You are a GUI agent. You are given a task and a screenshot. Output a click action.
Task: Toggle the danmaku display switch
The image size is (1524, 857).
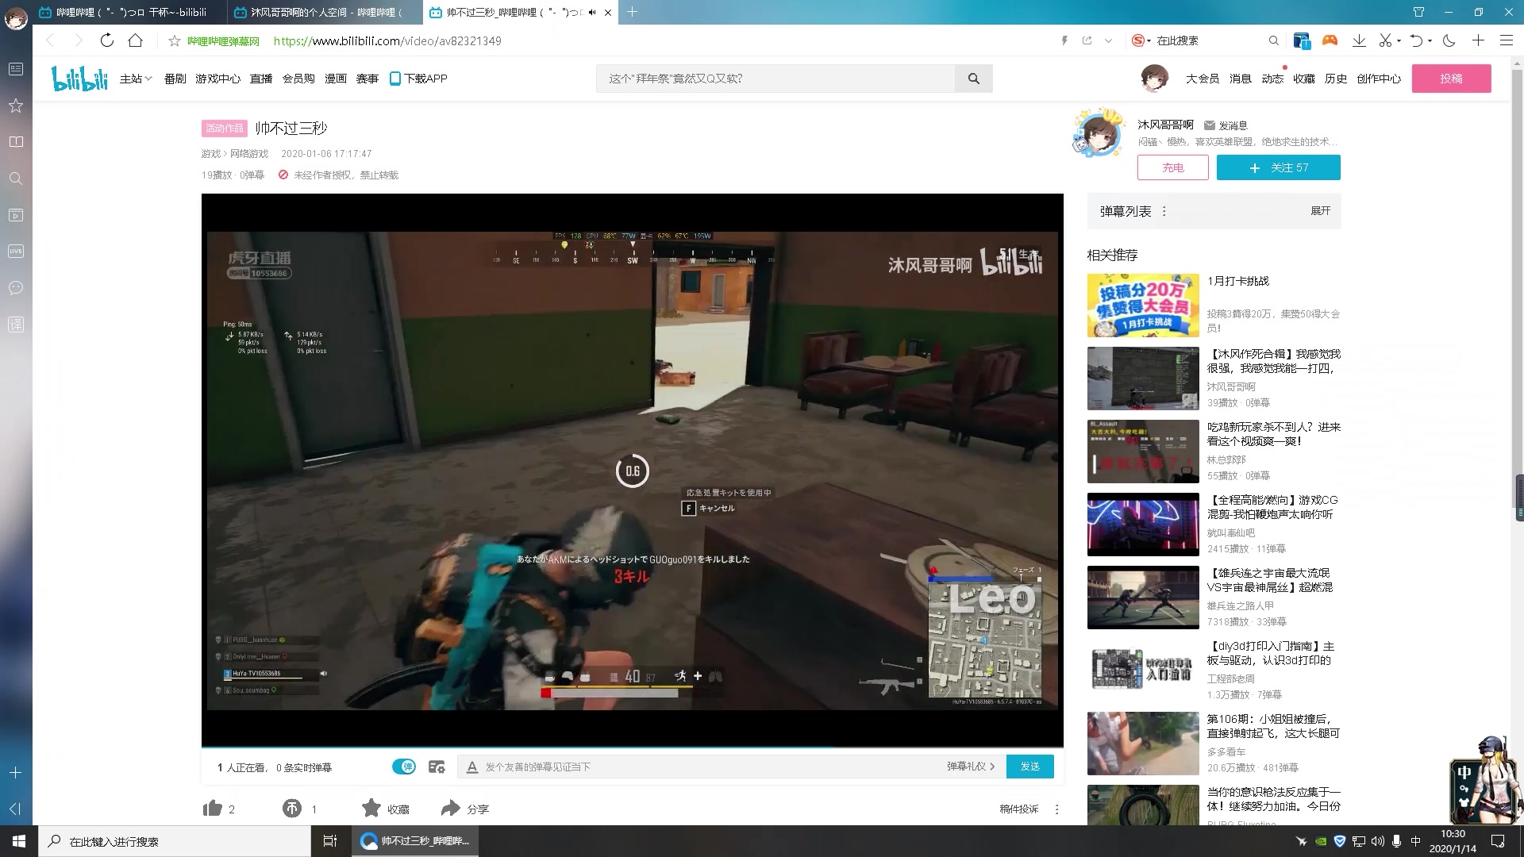tap(404, 767)
